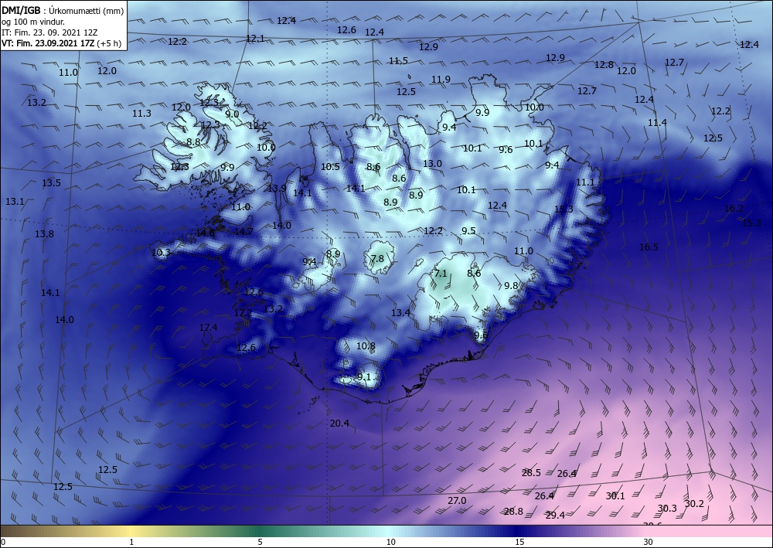Image resolution: width=773 pixels, height=548 pixels.
Task: Click the '(+5 h)' forecast offset text
Action: click(x=110, y=43)
